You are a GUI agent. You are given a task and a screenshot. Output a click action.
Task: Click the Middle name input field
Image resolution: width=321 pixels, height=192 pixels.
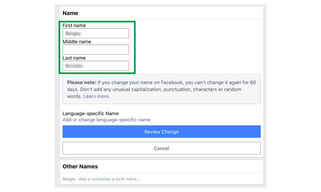[x=95, y=50]
